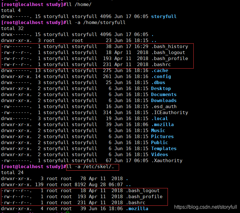The height and width of the screenshot is (213, 240).
Task: Click the size value 8192
Action: tap(80, 185)
